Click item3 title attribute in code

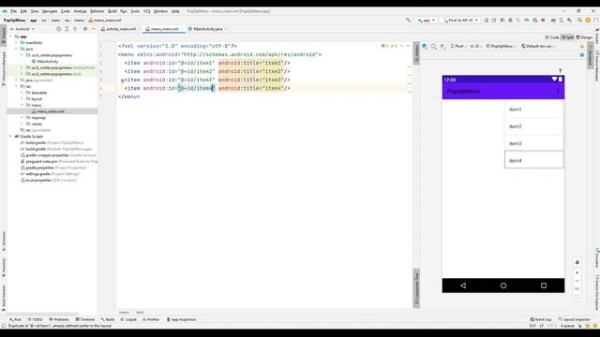point(251,80)
